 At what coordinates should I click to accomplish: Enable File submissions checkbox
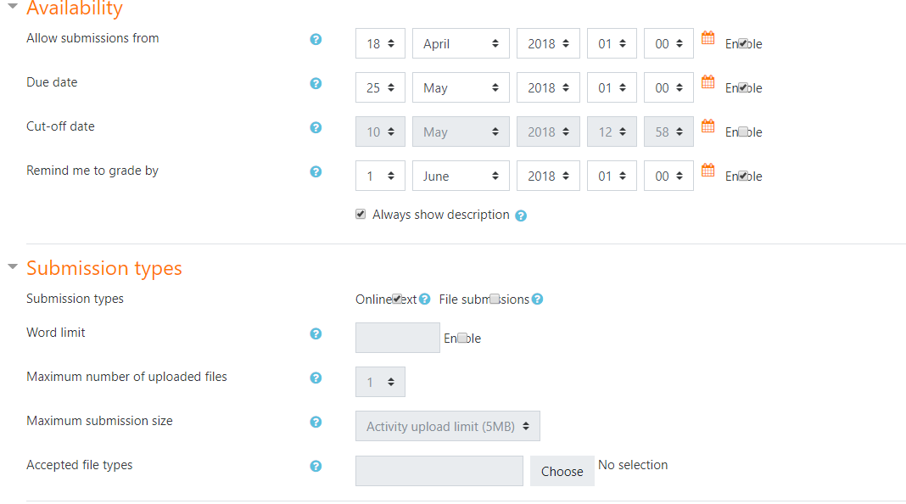(495, 299)
